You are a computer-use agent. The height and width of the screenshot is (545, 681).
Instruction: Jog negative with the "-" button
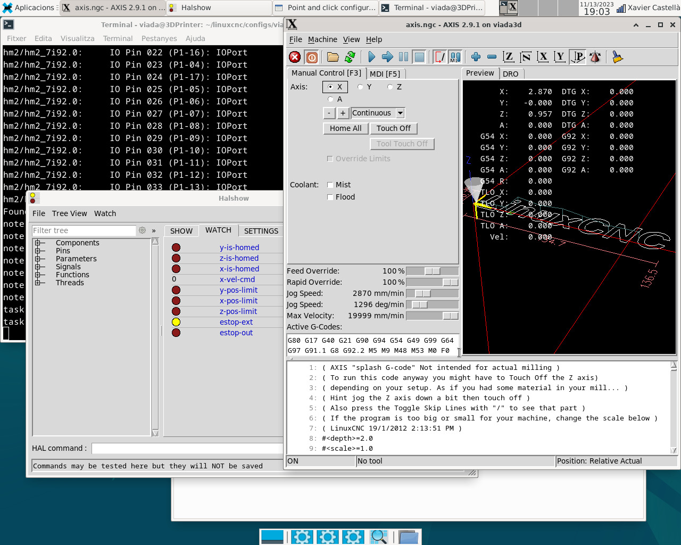pos(329,113)
